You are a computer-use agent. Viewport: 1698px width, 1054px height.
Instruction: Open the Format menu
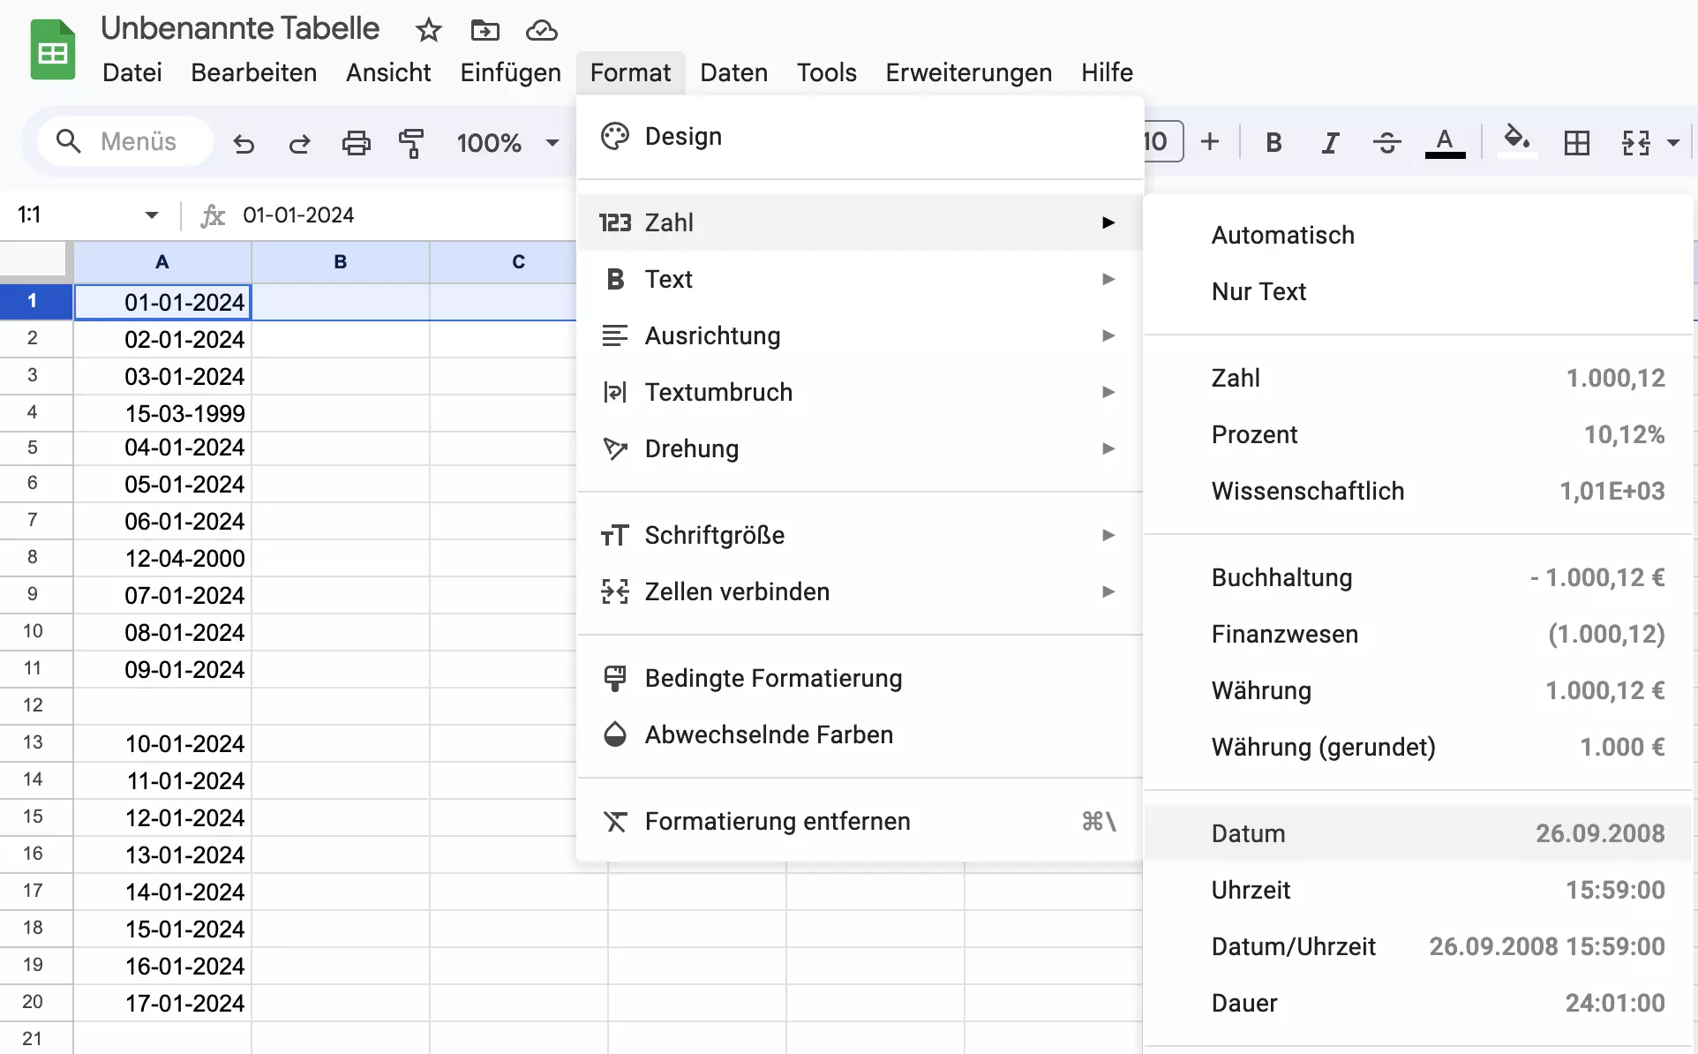(x=630, y=72)
